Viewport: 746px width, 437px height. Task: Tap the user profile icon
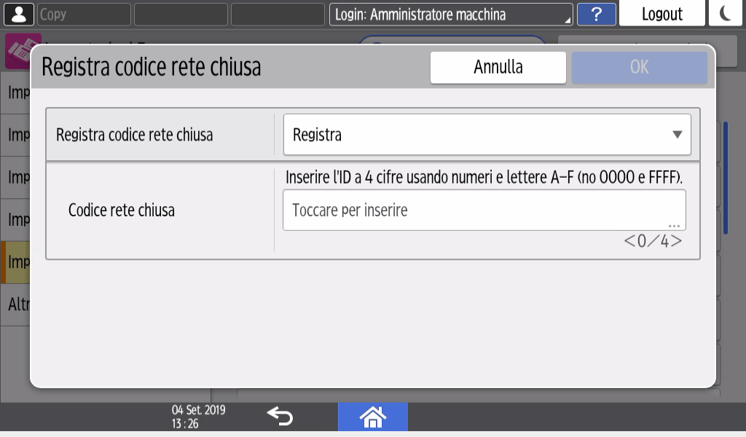(x=18, y=15)
